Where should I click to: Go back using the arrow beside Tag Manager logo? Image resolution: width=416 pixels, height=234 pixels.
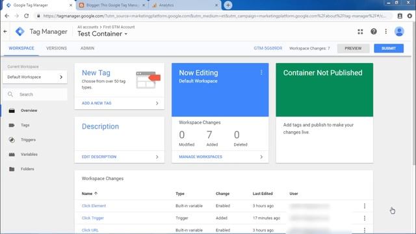[5, 32]
